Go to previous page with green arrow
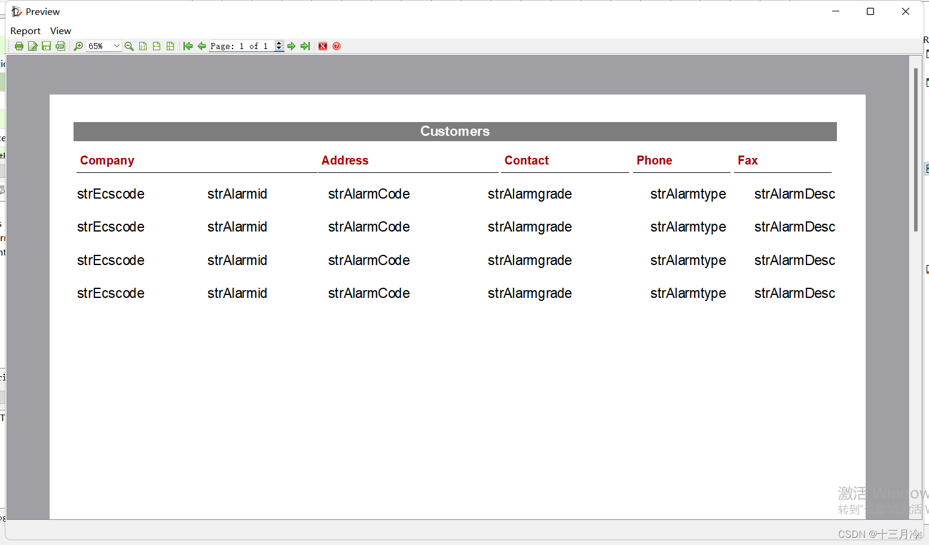Screen dimensions: 929x545 pyautogui.click(x=201, y=45)
